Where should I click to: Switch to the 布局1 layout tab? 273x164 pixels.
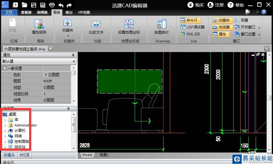coord(104,155)
